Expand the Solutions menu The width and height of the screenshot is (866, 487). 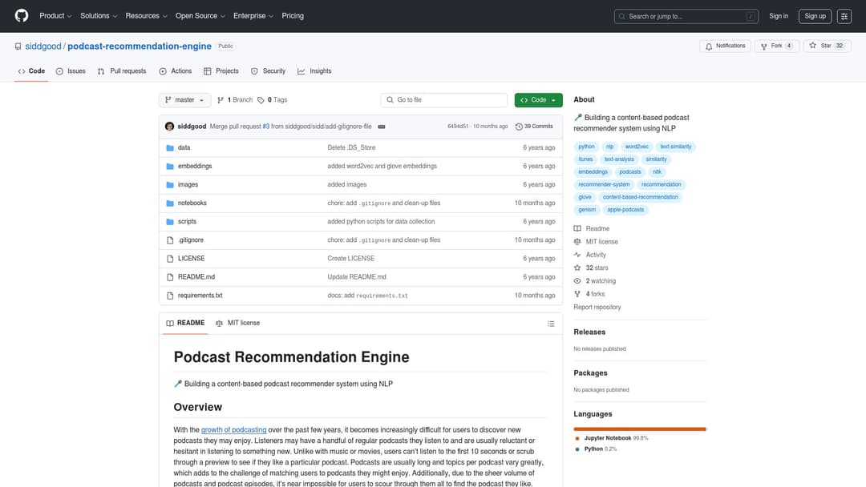click(x=99, y=16)
